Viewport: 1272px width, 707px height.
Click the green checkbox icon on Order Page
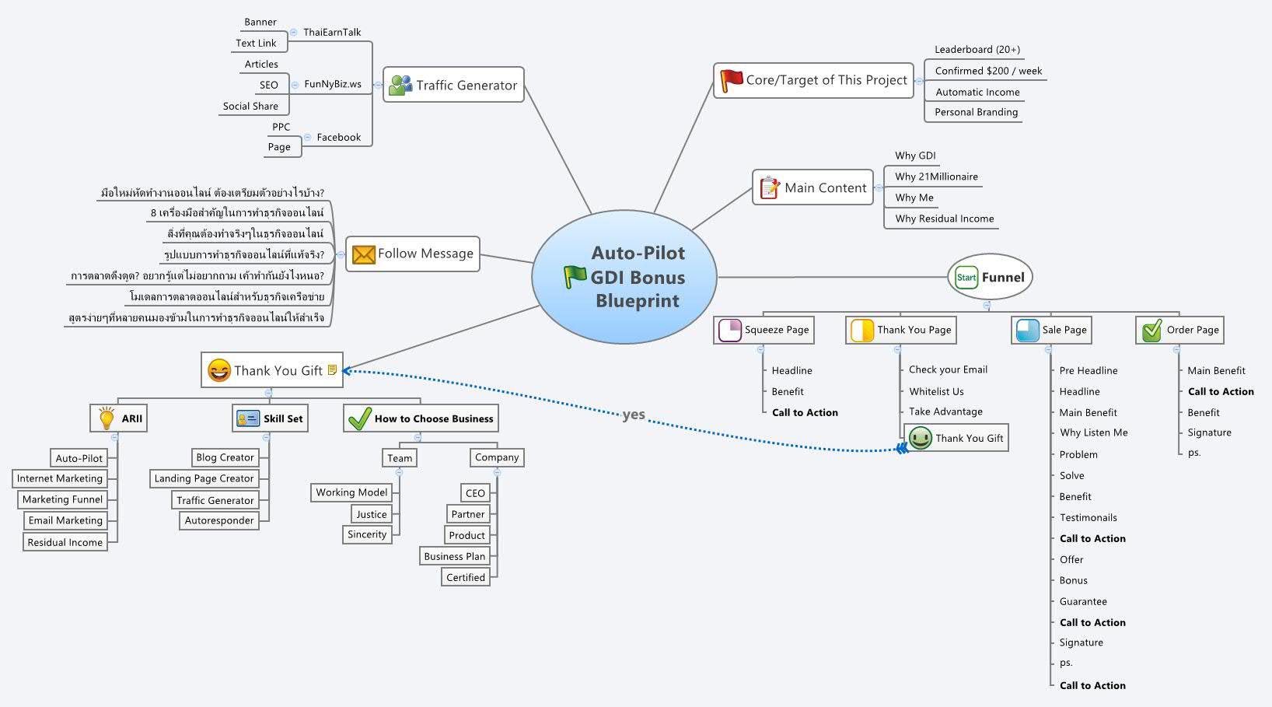pos(1151,330)
